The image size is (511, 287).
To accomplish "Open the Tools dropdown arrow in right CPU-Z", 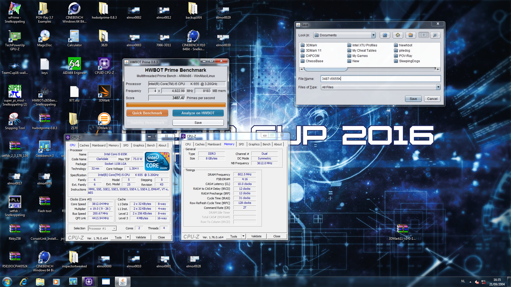I will [243, 236].
